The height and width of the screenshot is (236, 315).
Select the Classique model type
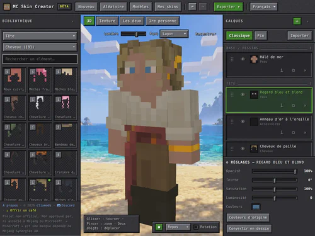[x=239, y=36]
